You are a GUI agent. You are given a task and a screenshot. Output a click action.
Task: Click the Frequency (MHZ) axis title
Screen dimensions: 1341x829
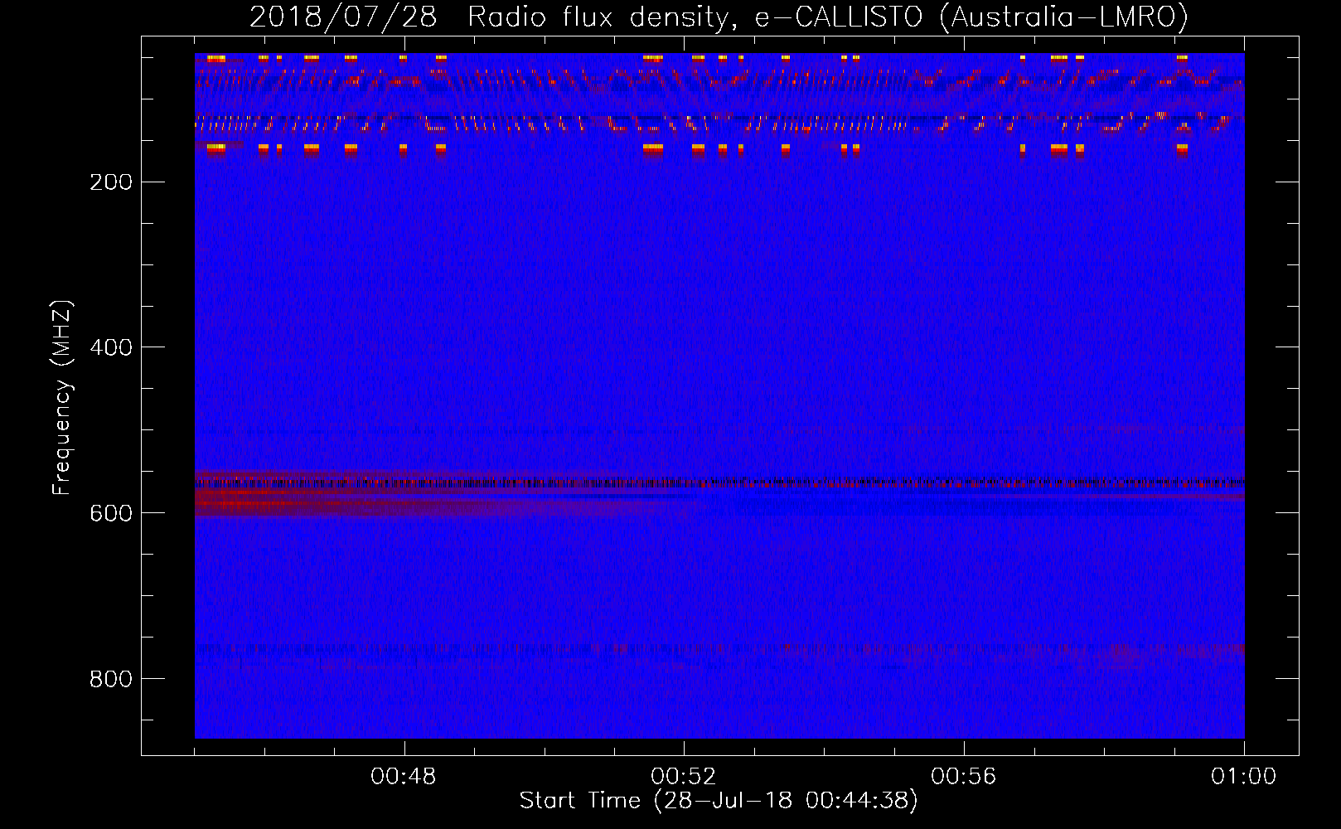(62, 398)
